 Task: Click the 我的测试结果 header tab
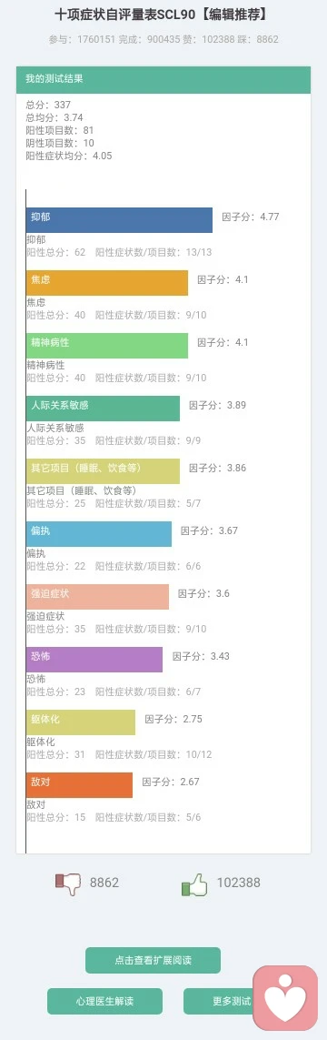coord(163,79)
